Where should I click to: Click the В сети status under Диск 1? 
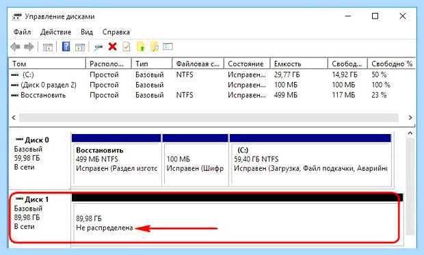point(24,226)
